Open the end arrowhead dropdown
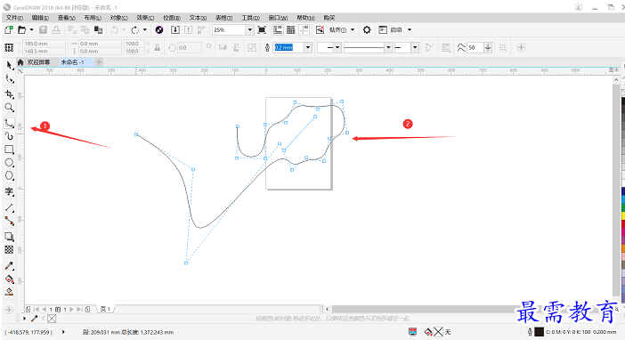Image resolution: width=625 pixels, height=340 pixels. pos(415,47)
